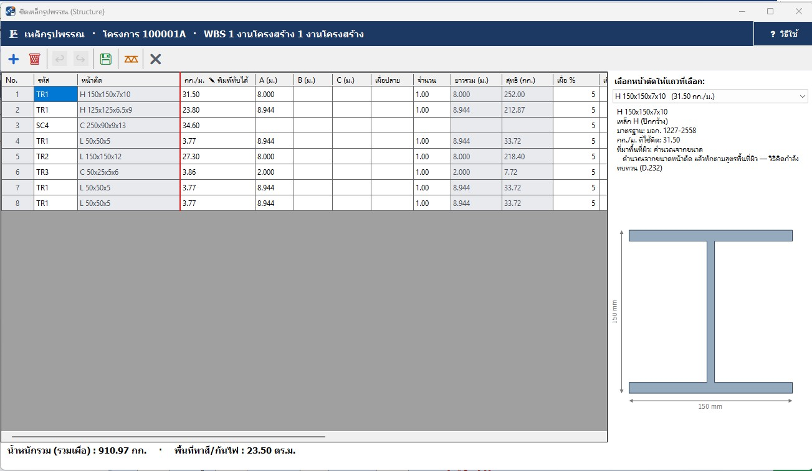
Task: Add a new row with the plus icon
Action: coord(14,59)
